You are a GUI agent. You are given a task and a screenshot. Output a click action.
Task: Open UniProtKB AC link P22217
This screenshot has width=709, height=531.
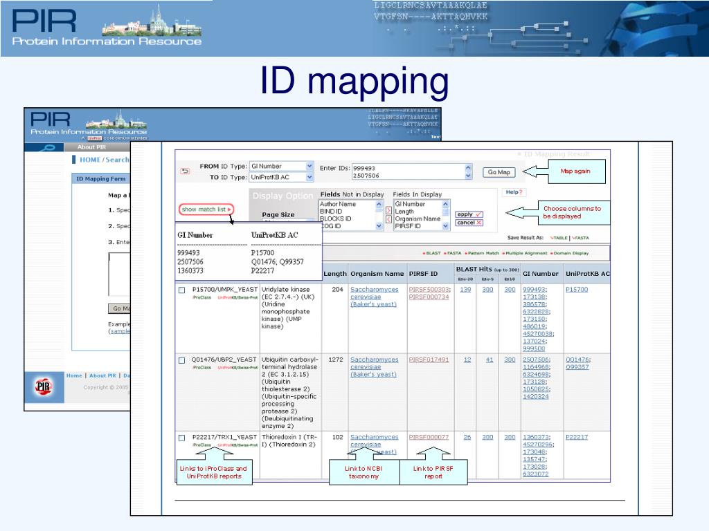(x=577, y=437)
